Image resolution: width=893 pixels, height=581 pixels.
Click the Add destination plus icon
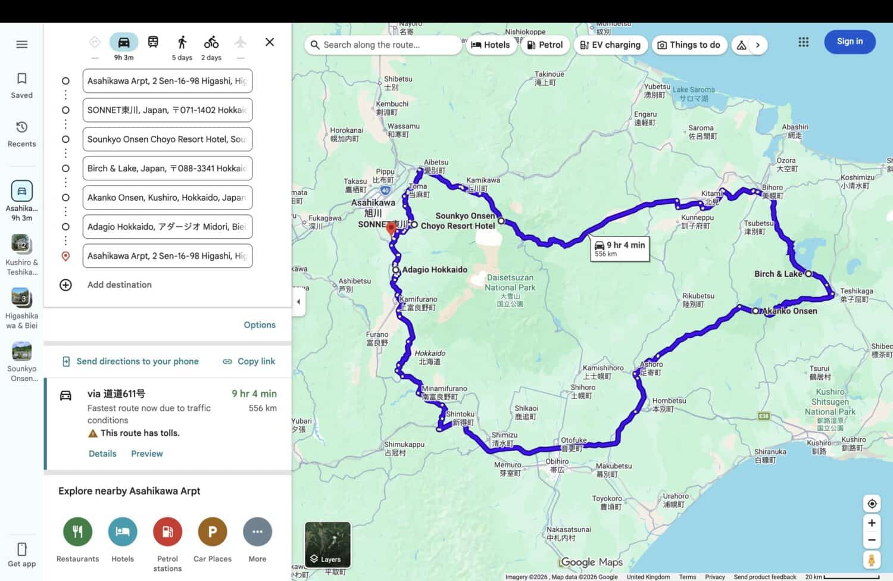(65, 285)
